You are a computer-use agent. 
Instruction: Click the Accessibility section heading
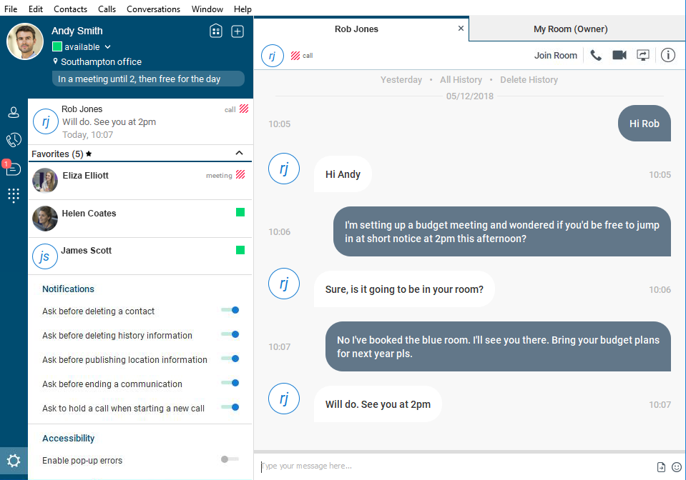click(68, 438)
